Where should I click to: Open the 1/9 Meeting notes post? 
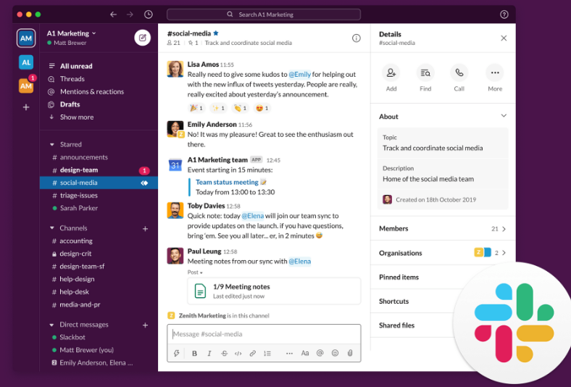(x=274, y=291)
